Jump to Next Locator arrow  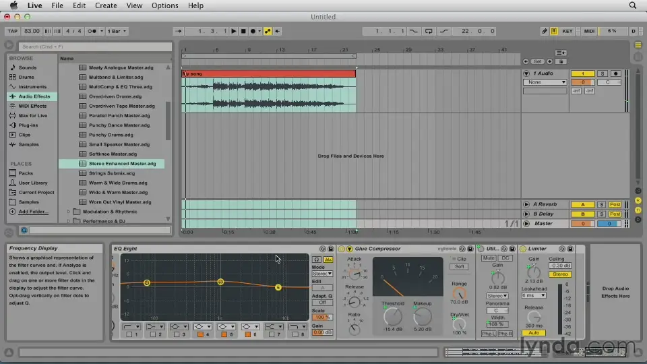coord(550,61)
